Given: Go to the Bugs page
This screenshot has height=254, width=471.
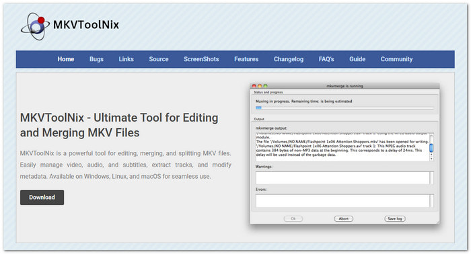Looking at the screenshot, I should 96,59.
